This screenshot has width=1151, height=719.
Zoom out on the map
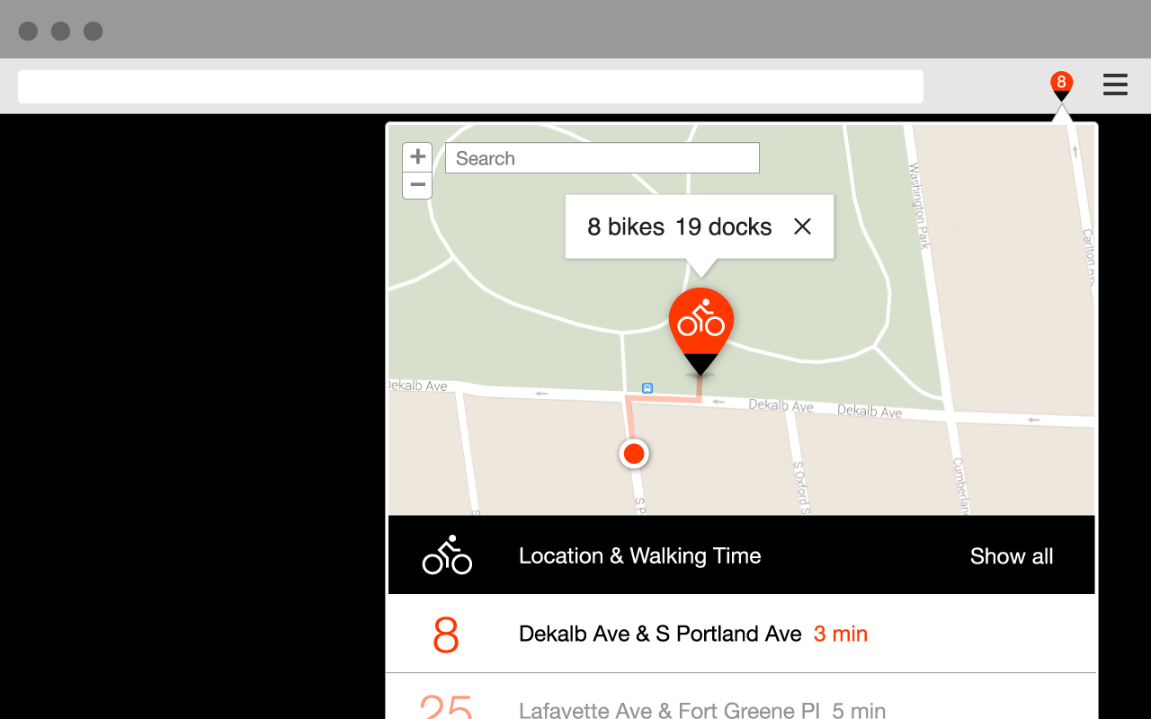[x=417, y=185]
